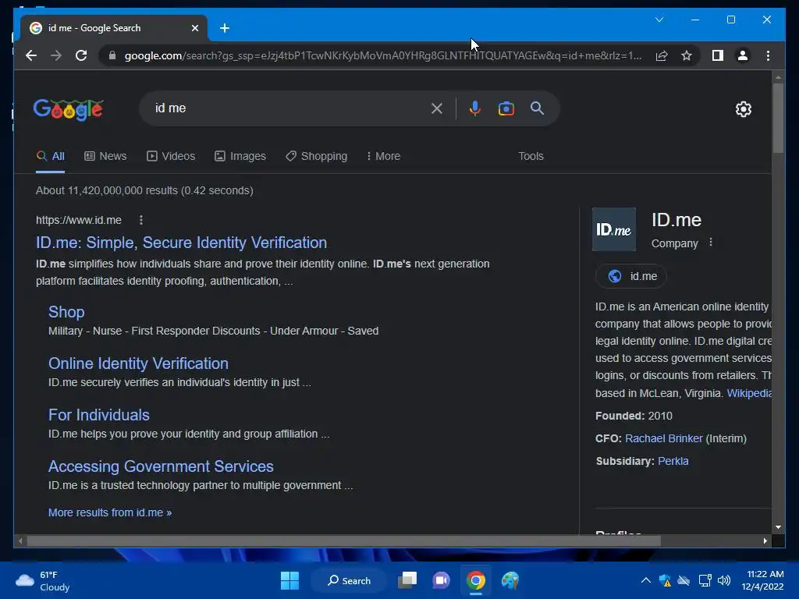Open a new tab

(x=224, y=28)
